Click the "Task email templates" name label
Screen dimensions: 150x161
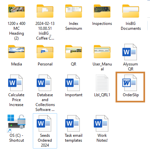[x=74, y=138]
